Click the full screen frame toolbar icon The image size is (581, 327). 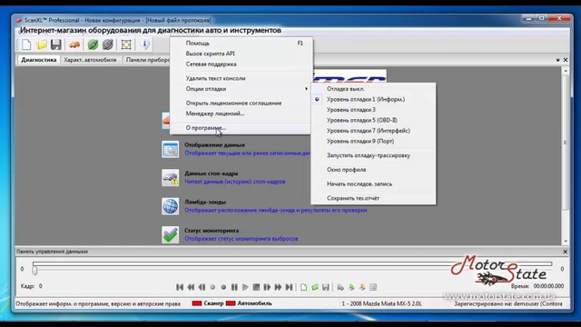pyautogui.click(x=126, y=45)
